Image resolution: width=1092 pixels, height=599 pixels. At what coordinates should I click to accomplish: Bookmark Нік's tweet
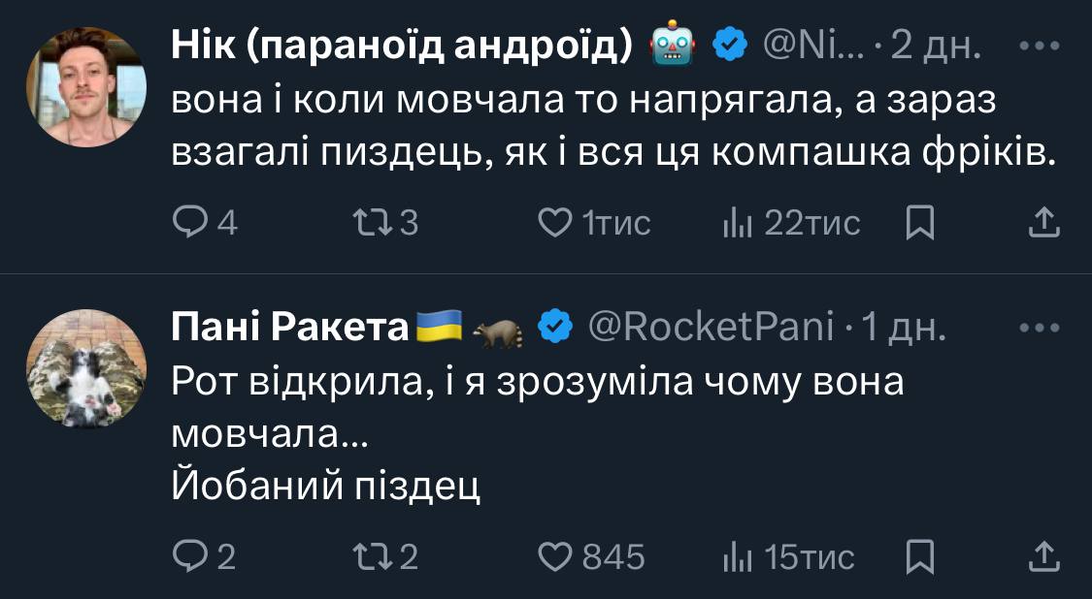point(918,224)
